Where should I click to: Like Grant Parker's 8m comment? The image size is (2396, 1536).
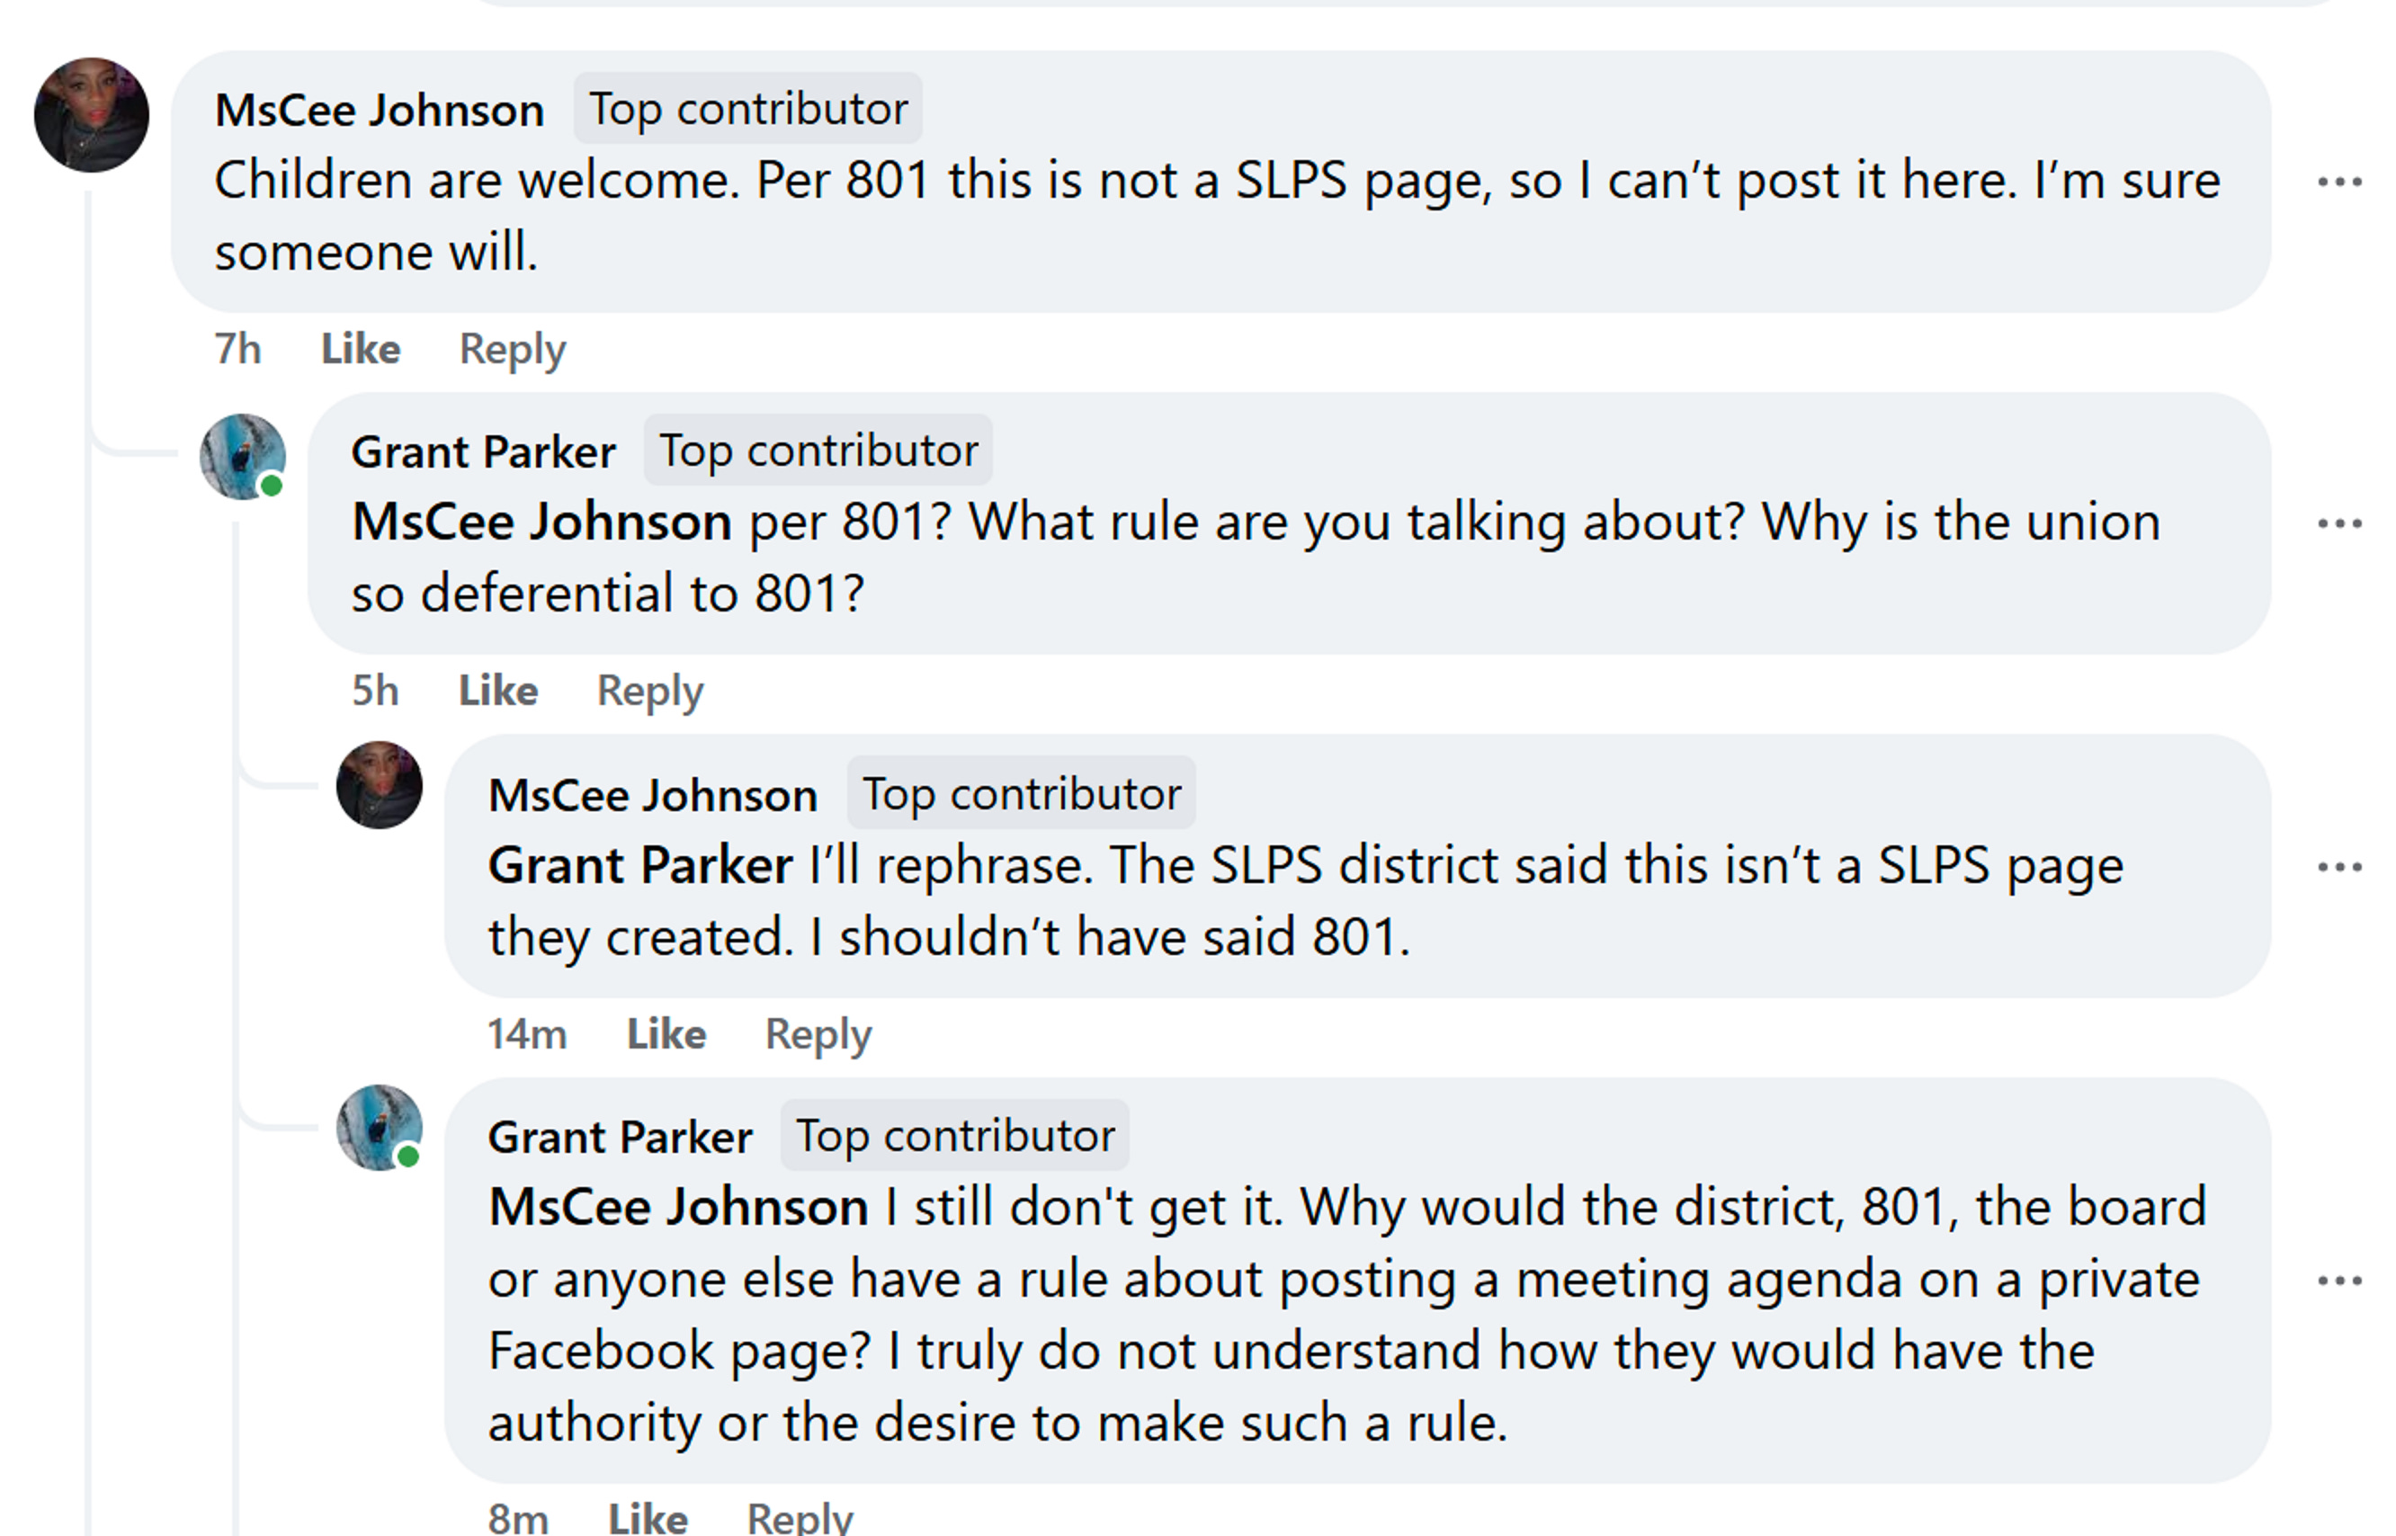tap(648, 1518)
